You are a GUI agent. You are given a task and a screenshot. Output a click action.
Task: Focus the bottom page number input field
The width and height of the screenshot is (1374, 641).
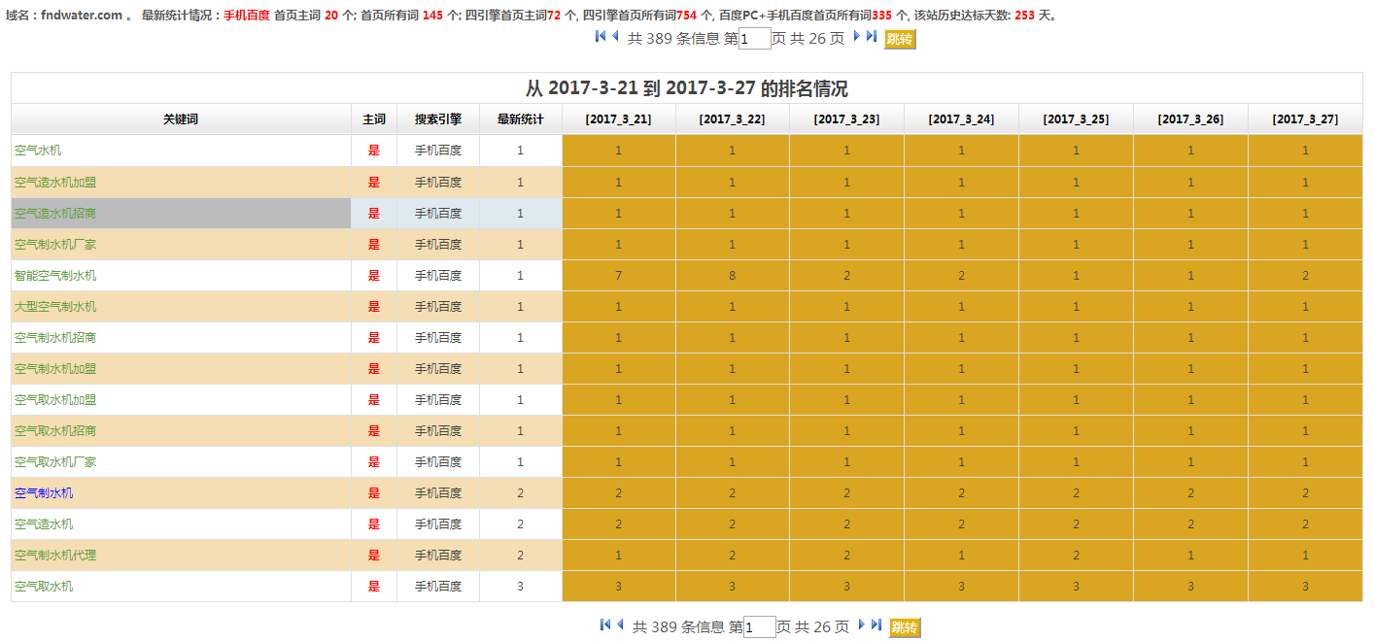pos(759,627)
